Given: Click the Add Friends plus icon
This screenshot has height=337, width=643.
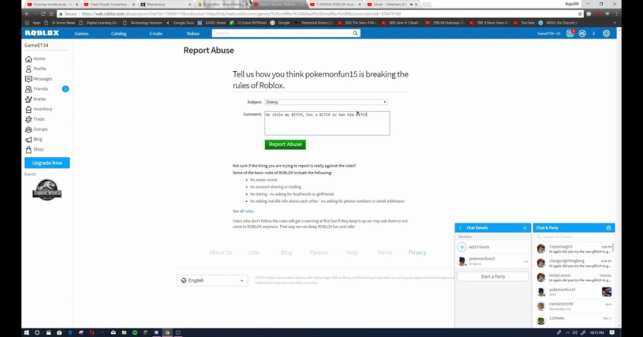Looking at the screenshot, I should tap(462, 247).
